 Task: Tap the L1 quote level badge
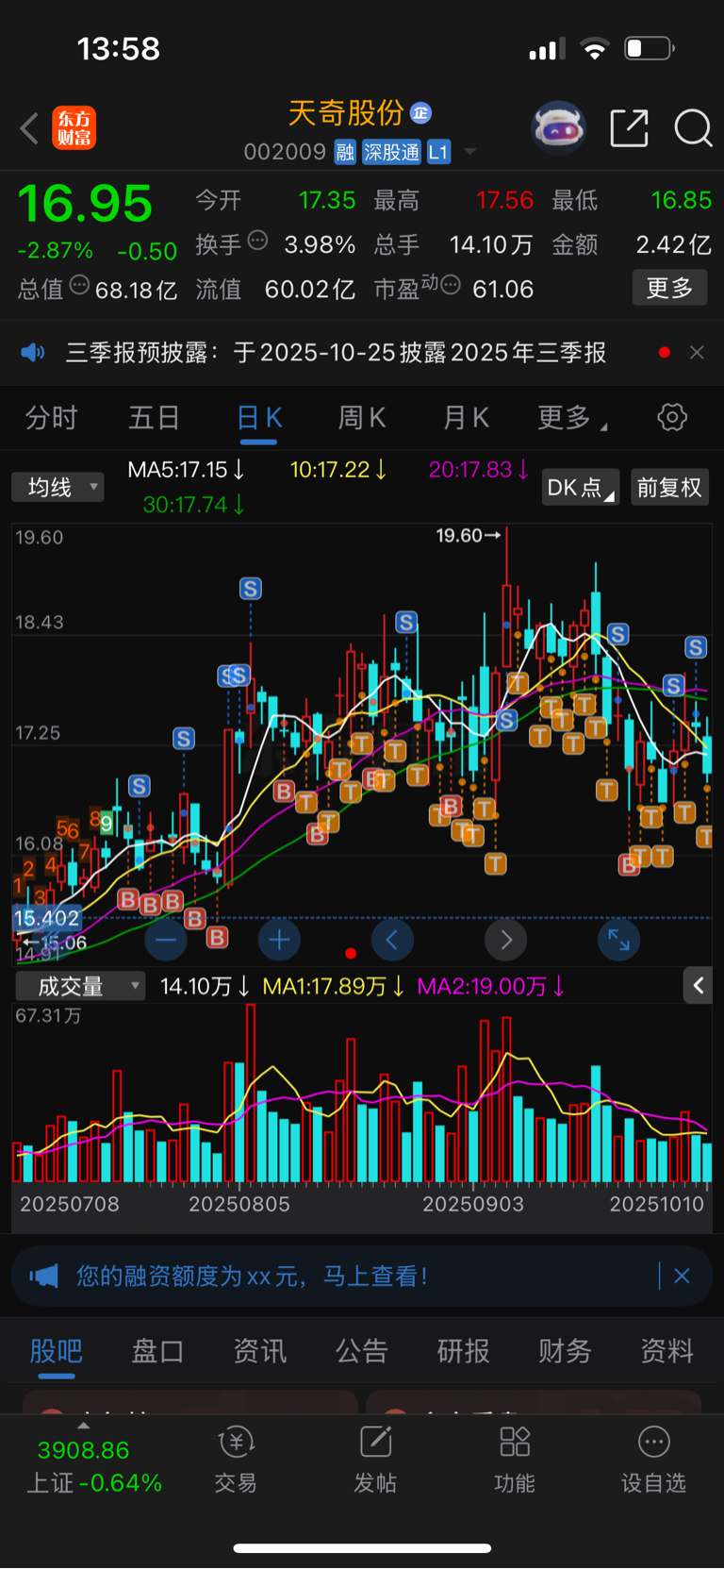point(438,152)
